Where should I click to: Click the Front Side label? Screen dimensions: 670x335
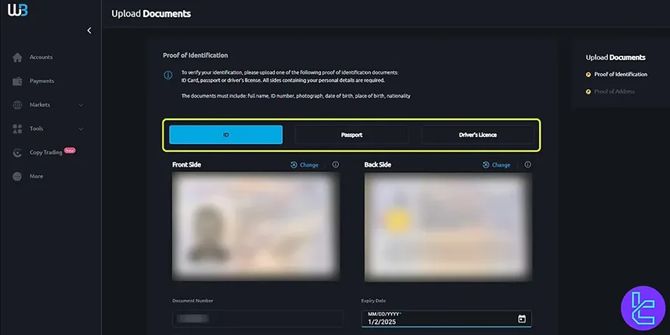click(x=186, y=165)
